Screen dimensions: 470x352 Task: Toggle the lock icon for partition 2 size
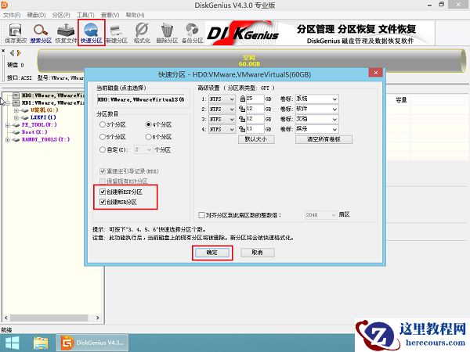pyautogui.click(x=242, y=109)
